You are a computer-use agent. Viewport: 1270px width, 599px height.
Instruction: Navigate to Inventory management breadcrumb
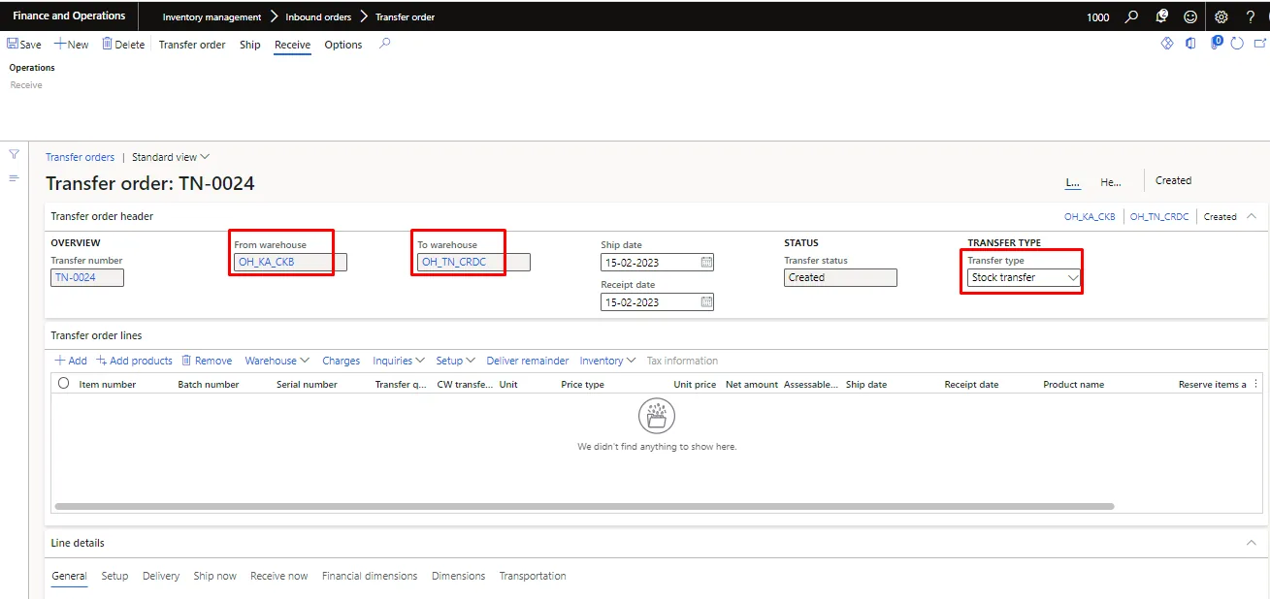[x=212, y=17]
